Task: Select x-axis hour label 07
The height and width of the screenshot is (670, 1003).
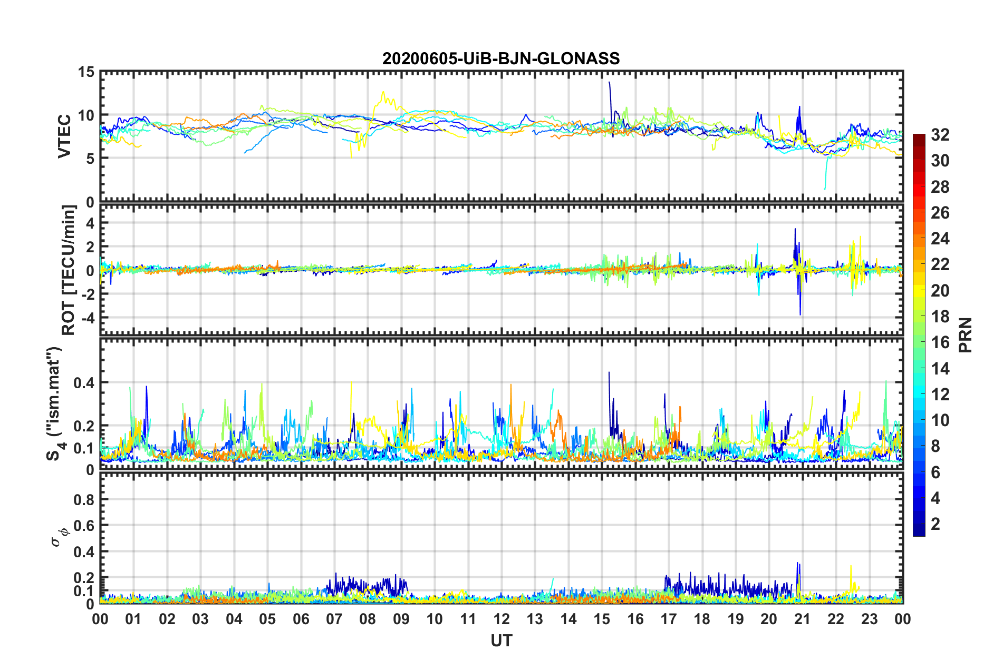Action: click(334, 619)
